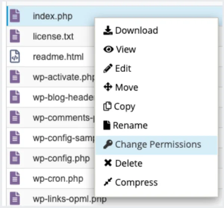Select Change Permissions menu entry
This screenshot has width=224, height=208.
[156, 145]
